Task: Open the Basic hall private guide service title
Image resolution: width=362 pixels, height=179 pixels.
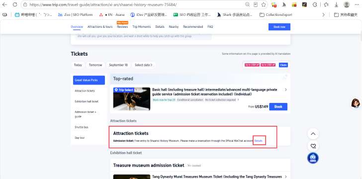Action: coord(215,92)
